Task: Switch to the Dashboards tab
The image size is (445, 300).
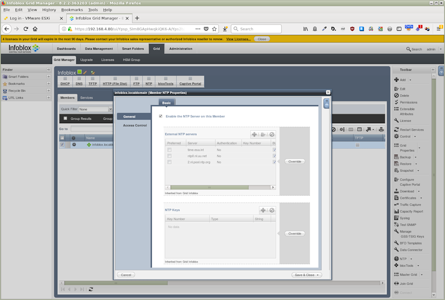Action: (x=66, y=49)
